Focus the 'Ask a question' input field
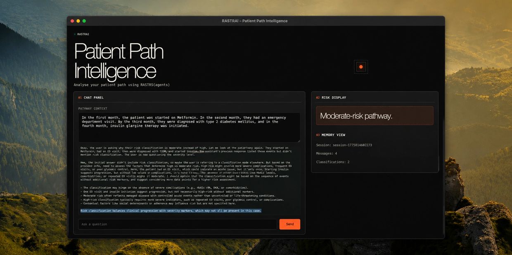 coord(178,224)
